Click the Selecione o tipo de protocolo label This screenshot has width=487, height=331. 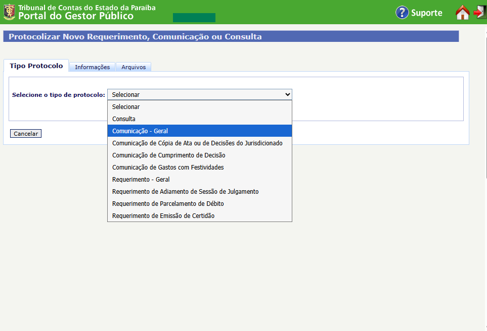[58, 95]
